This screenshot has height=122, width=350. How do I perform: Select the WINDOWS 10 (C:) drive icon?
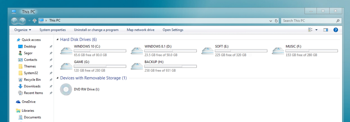click(66, 51)
